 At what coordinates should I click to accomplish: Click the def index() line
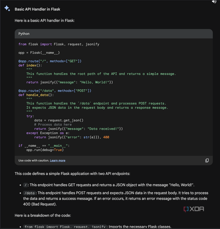coord(30,65)
